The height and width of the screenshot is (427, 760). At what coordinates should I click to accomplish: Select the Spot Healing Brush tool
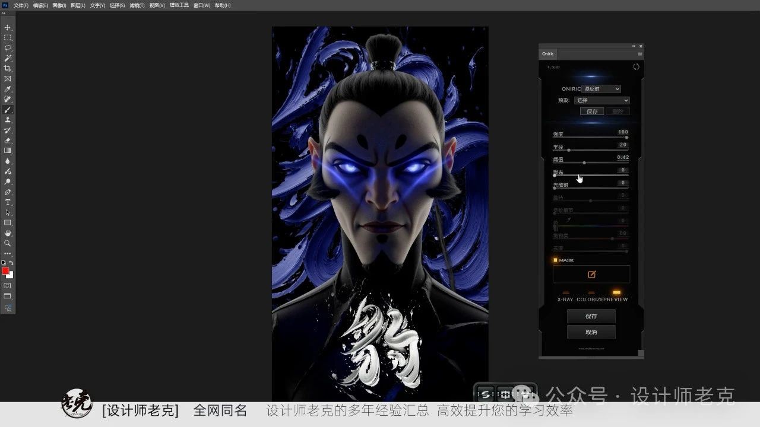[x=8, y=99]
